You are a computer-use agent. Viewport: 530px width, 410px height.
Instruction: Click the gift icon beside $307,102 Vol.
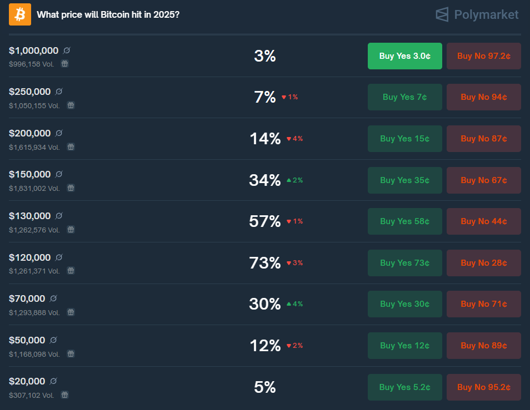[x=65, y=395]
